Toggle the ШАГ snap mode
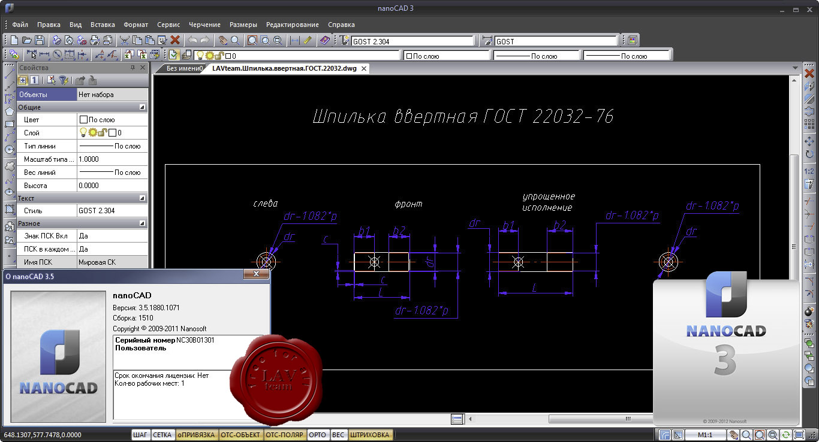This screenshot has width=819, height=442. coord(140,435)
